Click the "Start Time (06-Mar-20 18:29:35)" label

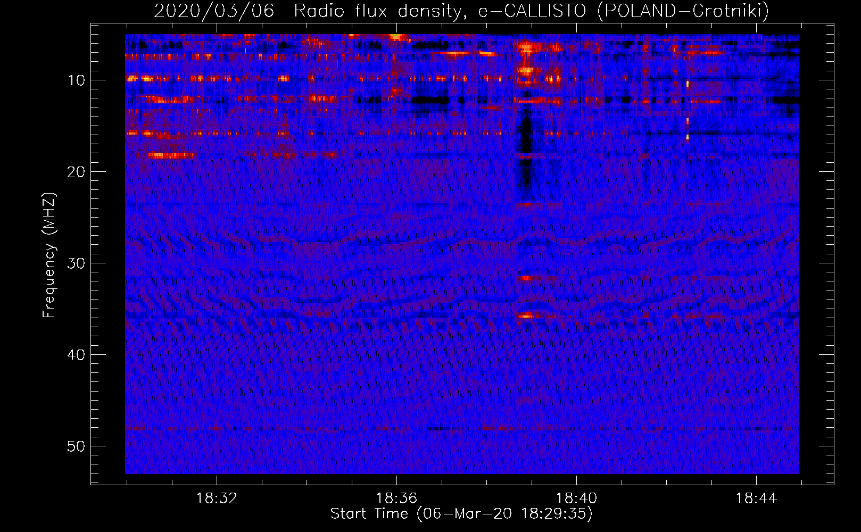tap(461, 514)
